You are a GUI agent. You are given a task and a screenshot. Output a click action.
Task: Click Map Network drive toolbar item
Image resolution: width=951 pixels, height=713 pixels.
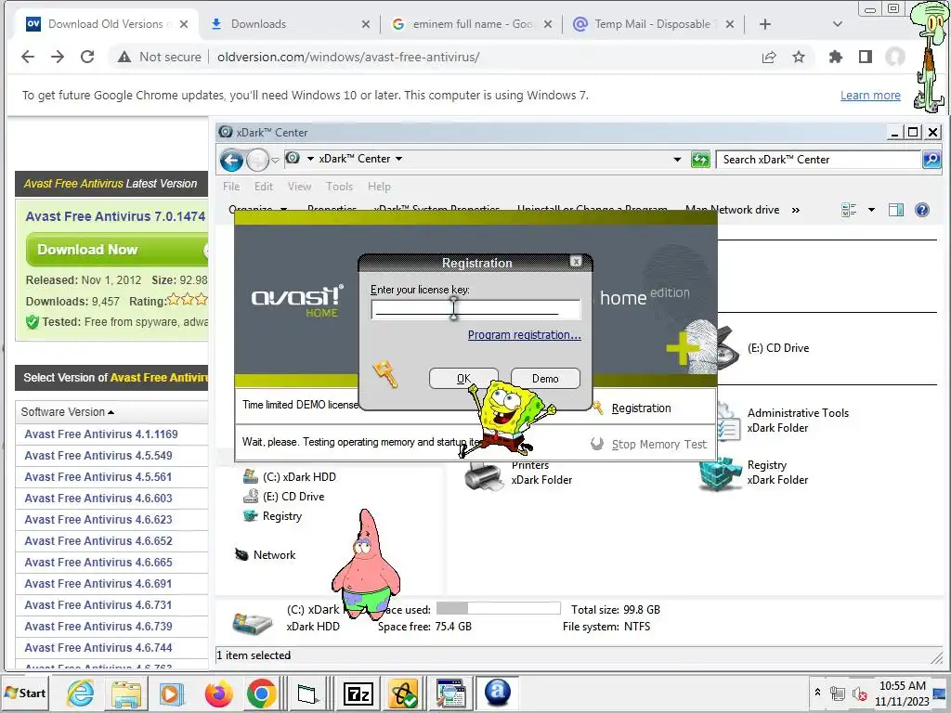click(x=732, y=210)
